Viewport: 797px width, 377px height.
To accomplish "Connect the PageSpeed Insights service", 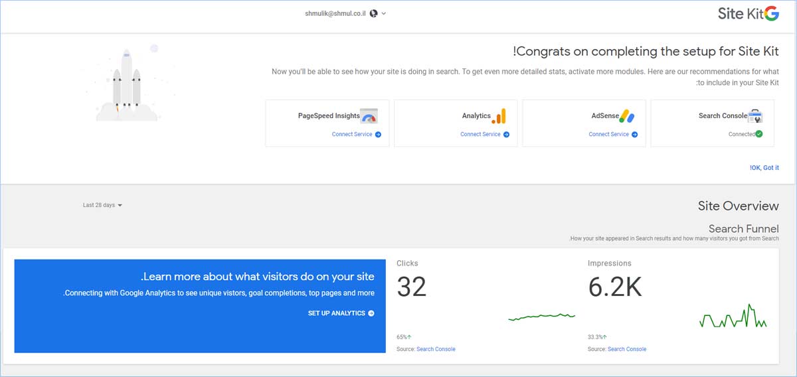I will tap(357, 134).
